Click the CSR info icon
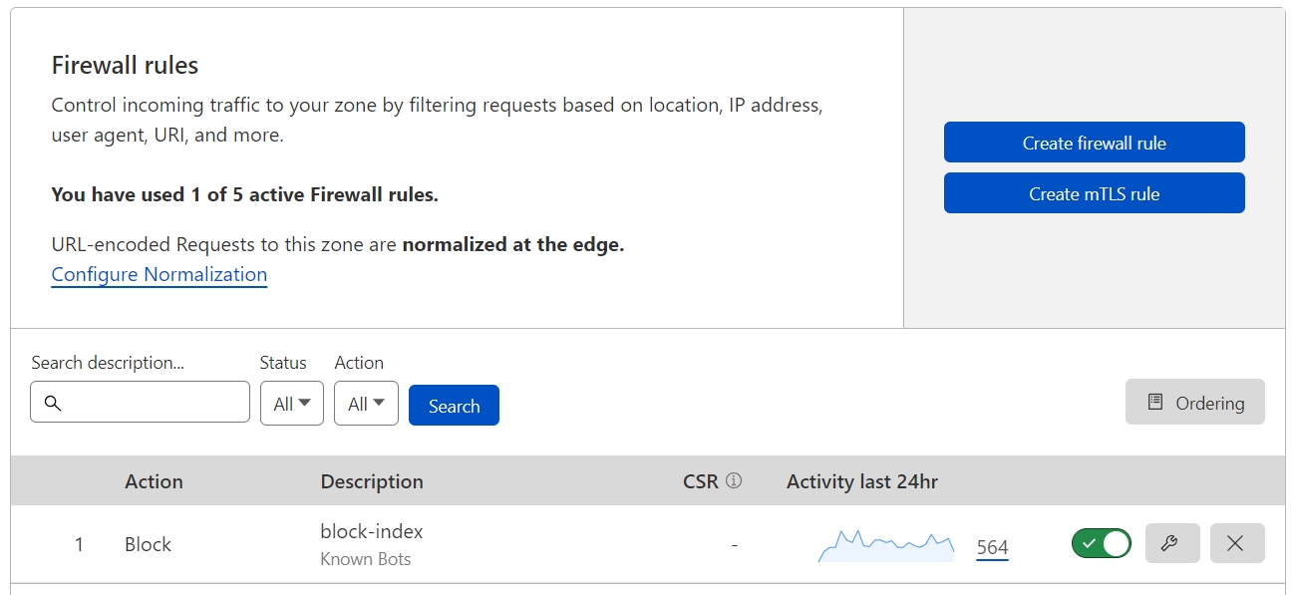1295x595 pixels. 734,481
